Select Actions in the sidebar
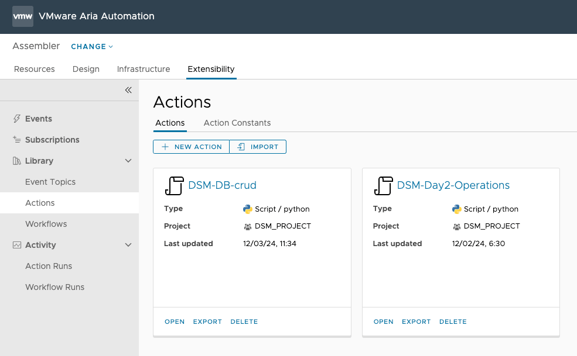 (x=69, y=203)
